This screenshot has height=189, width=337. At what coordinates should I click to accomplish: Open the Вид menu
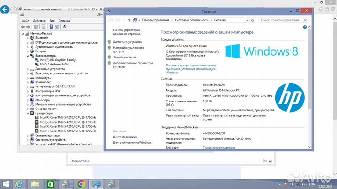52,21
